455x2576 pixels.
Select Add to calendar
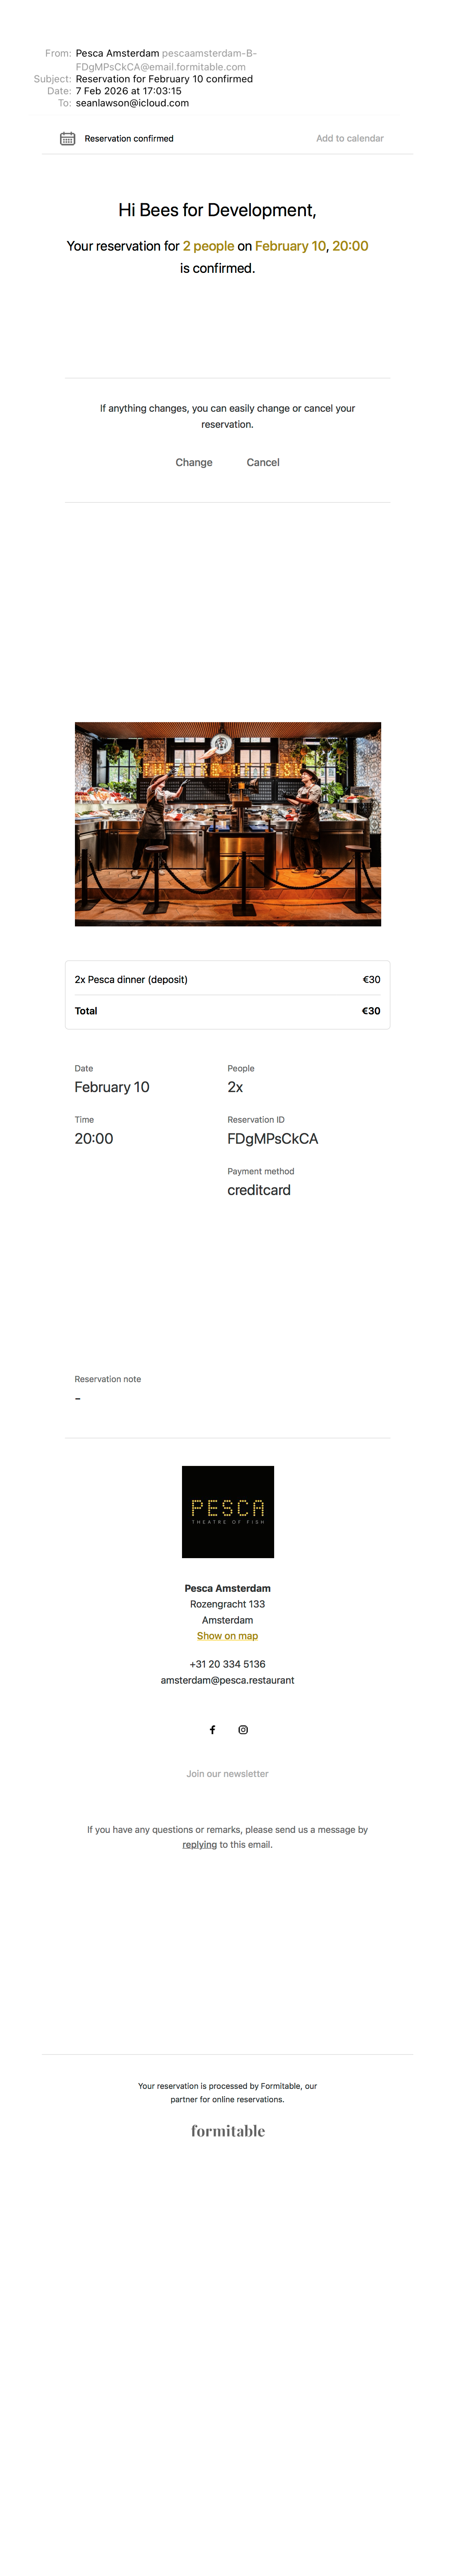click(349, 139)
